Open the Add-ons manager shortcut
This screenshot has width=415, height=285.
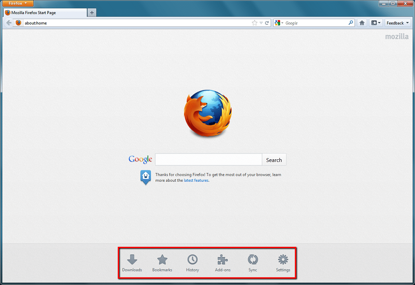[222, 263]
